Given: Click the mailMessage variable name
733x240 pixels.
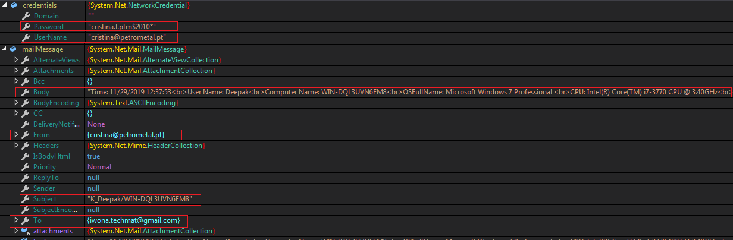Looking at the screenshot, I should [42, 49].
